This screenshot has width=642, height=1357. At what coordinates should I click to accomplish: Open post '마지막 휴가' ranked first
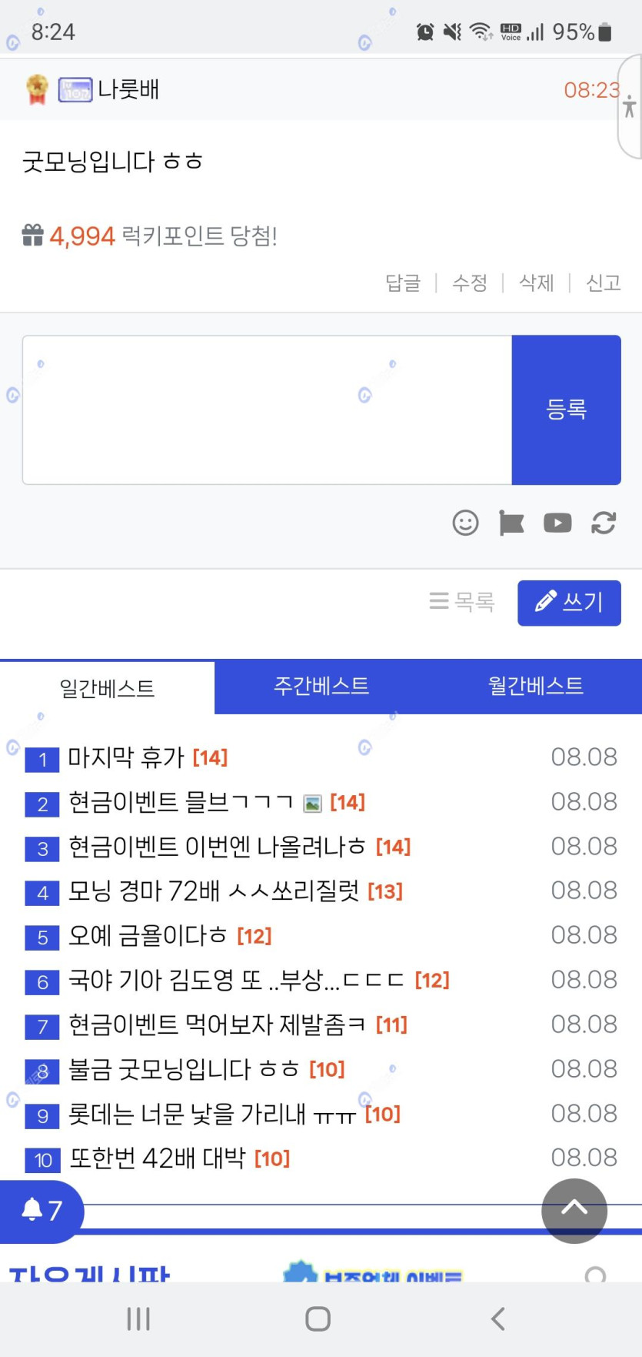pos(126,757)
